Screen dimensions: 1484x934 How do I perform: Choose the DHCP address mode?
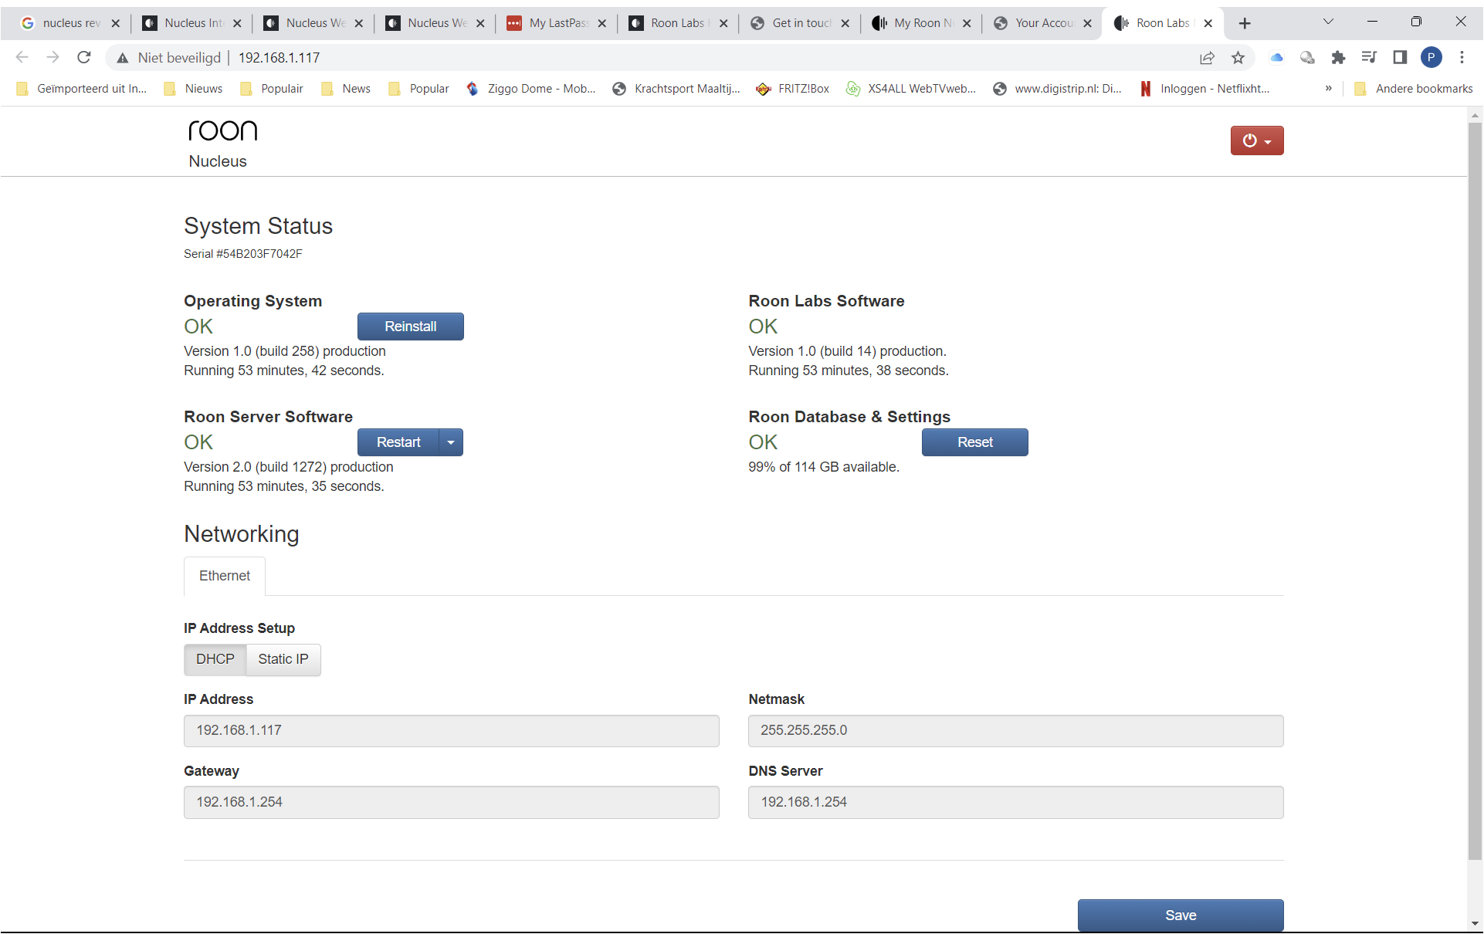215,659
